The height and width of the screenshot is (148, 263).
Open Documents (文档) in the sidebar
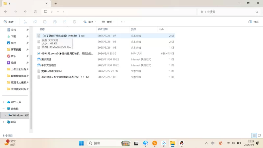pos(13,30)
